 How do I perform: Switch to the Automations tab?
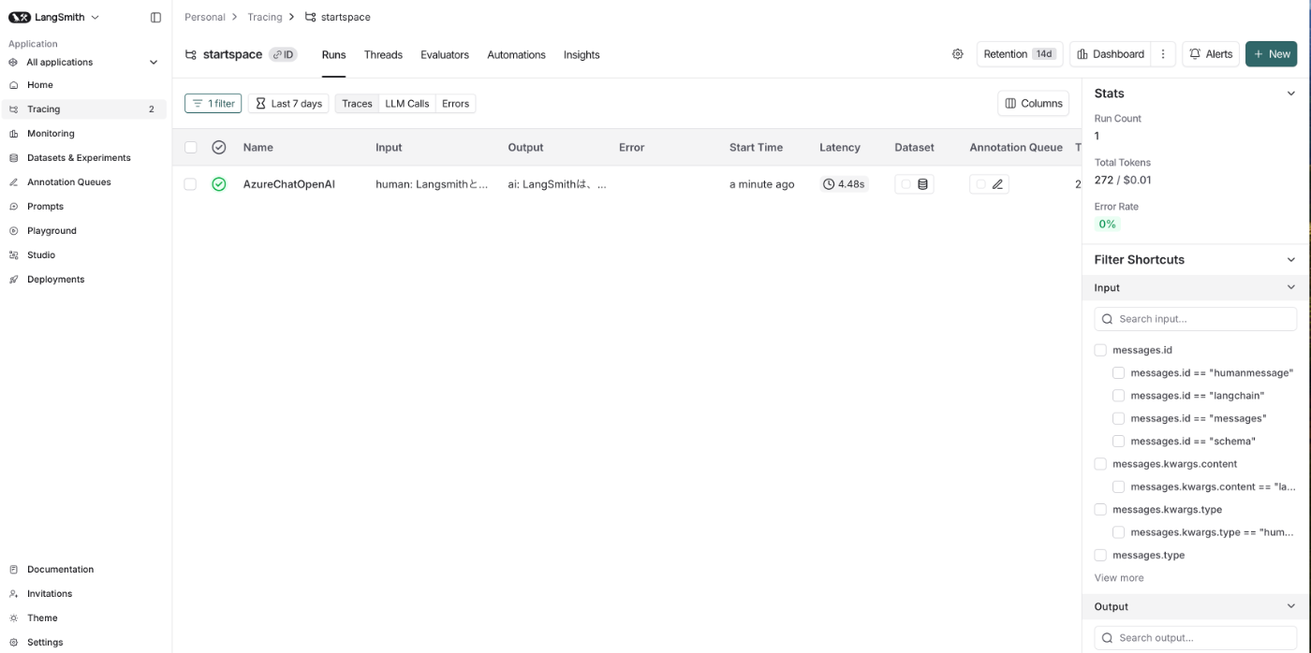516,54
